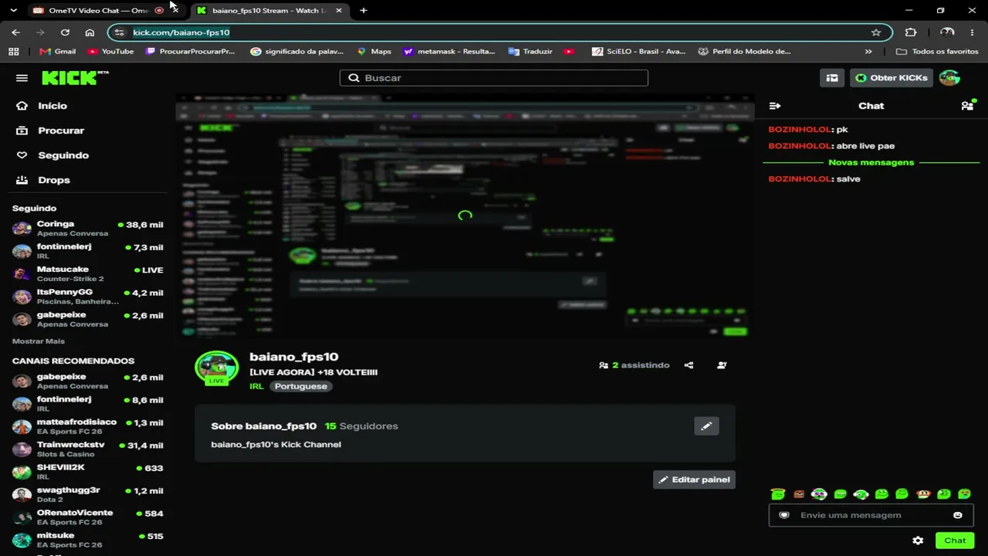Go back in browser history
Screen dimensions: 988x556
point(16,32)
